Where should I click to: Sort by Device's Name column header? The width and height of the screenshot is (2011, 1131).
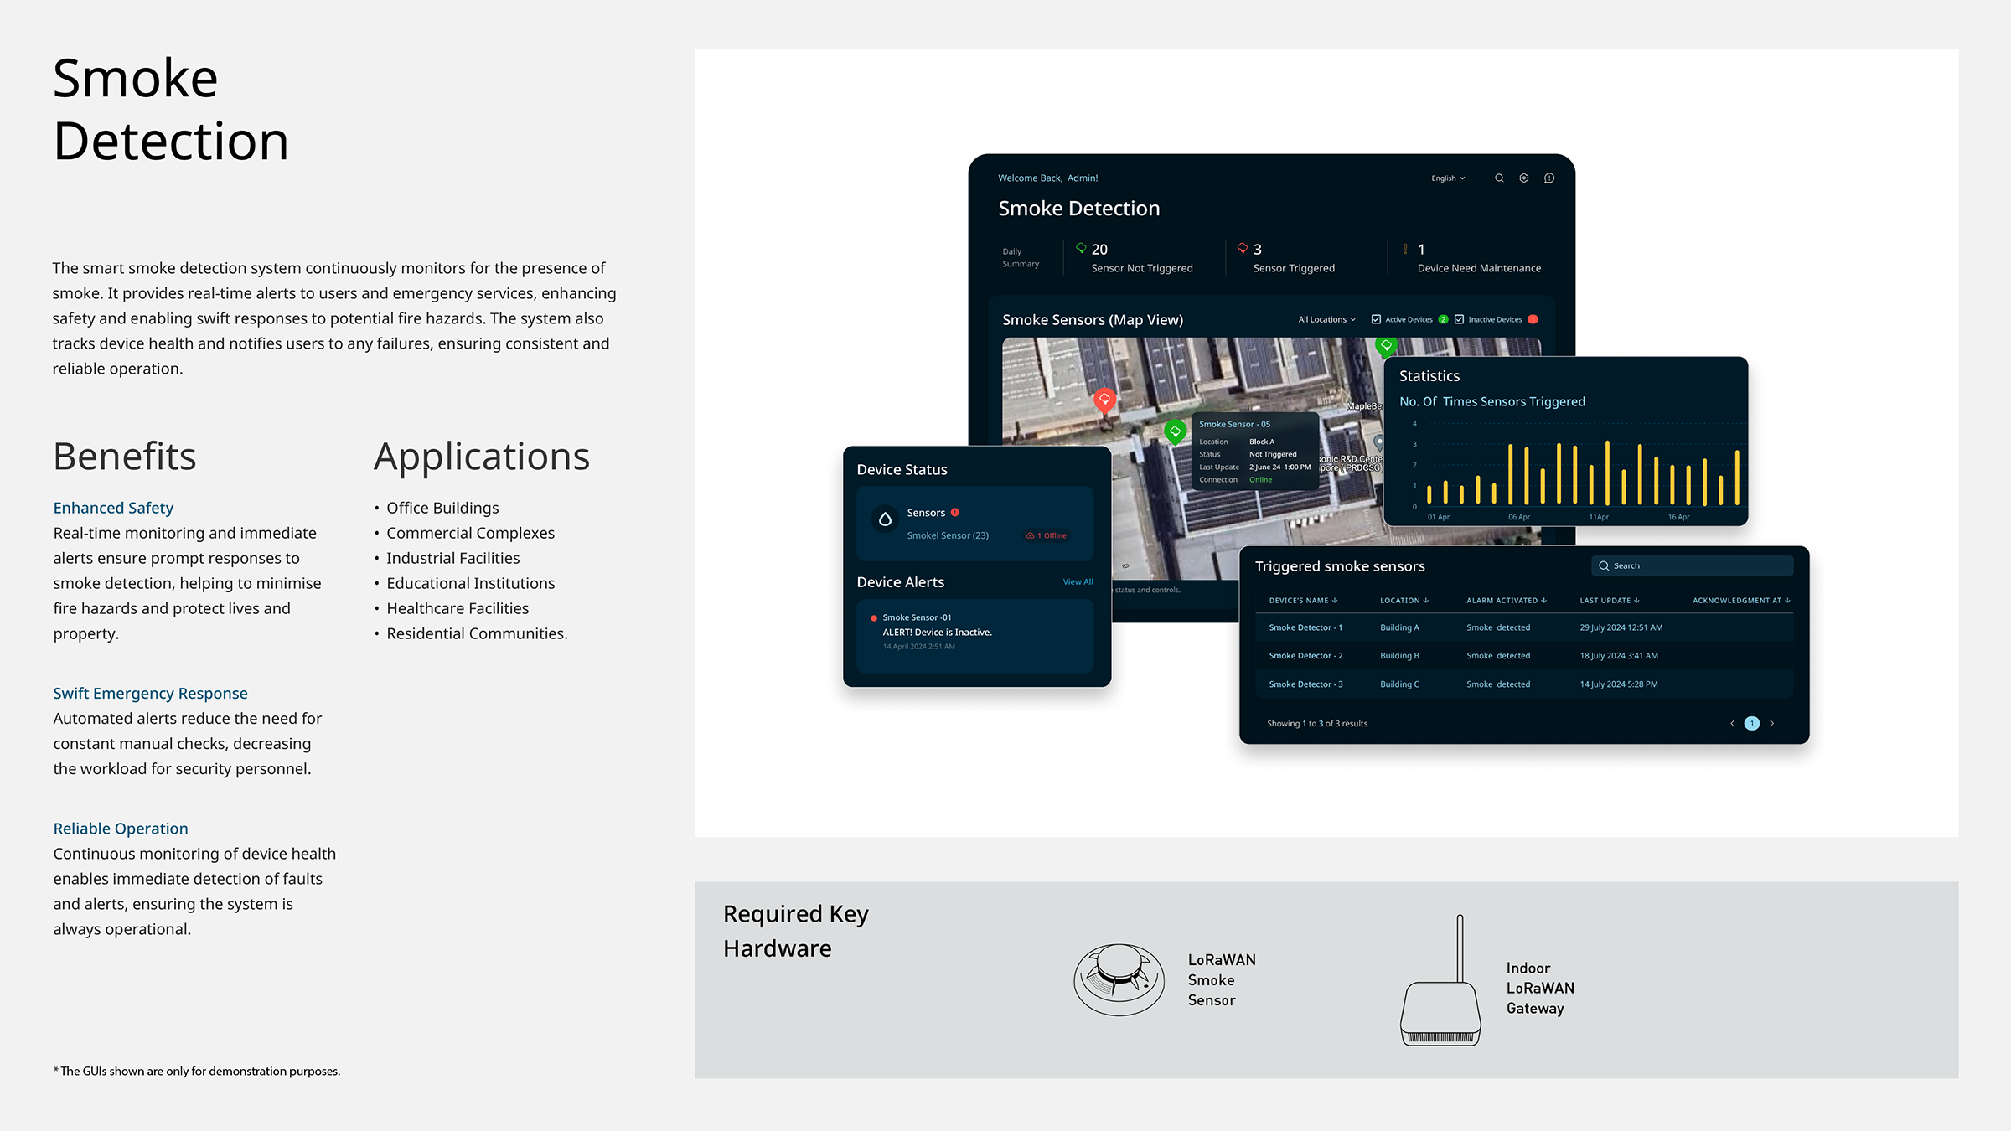[x=1302, y=601]
